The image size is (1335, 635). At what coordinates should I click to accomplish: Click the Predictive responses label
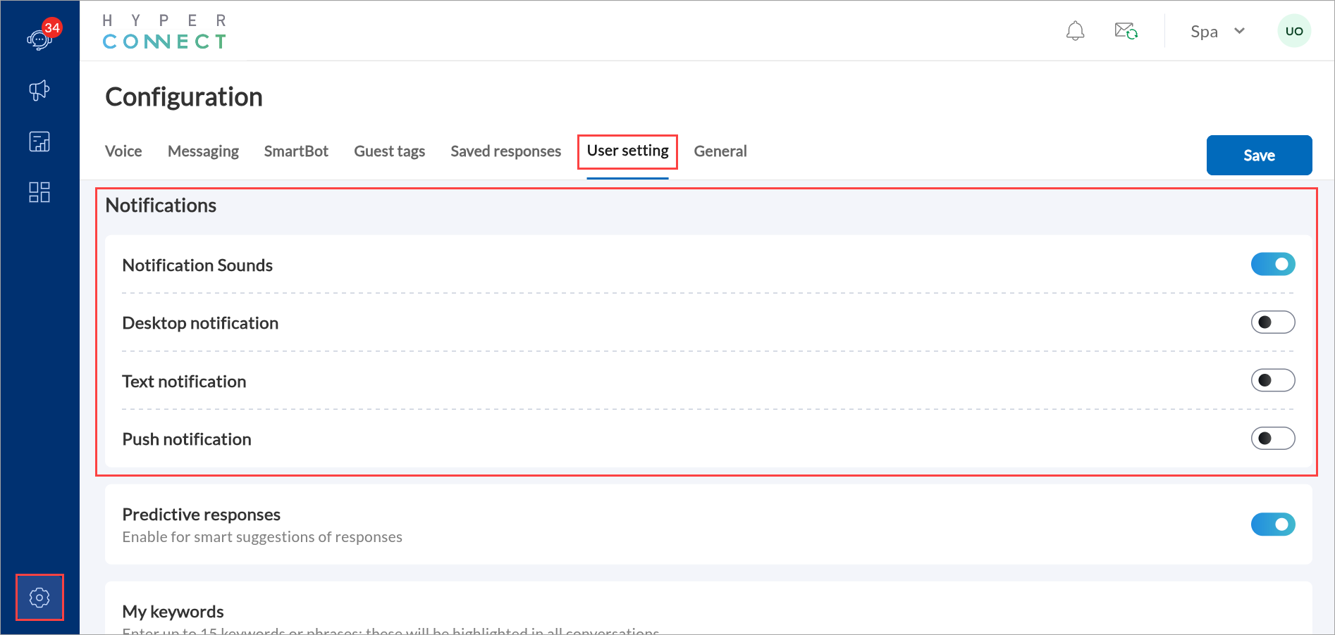tap(202, 515)
